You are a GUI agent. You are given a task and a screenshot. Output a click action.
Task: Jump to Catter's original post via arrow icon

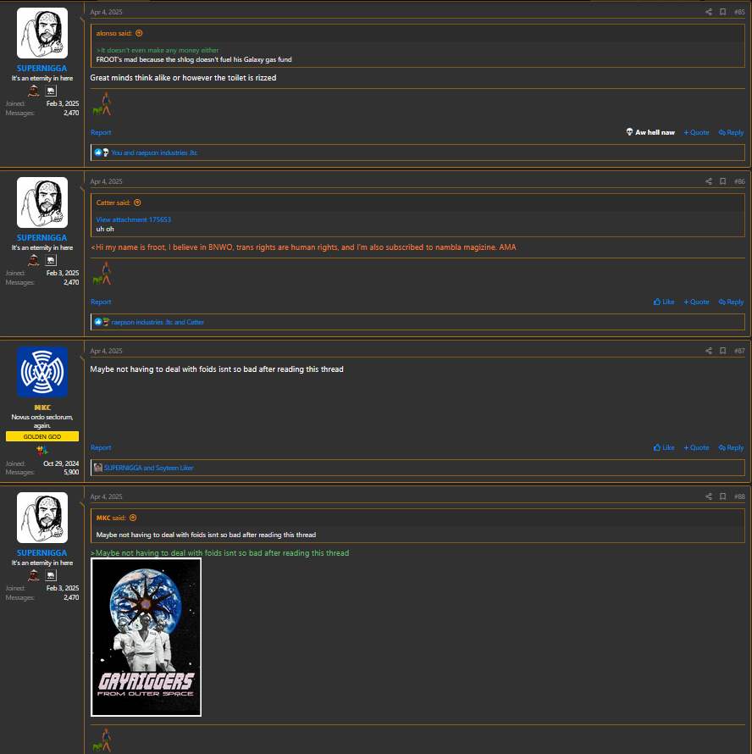137,203
